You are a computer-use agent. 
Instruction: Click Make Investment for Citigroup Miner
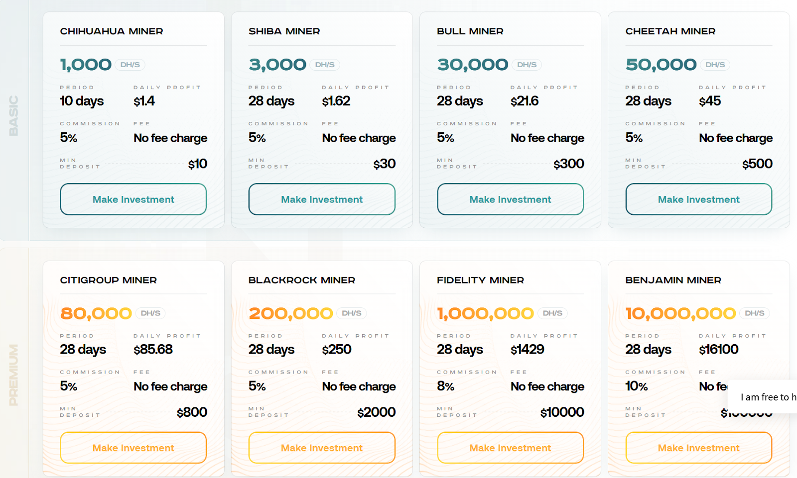pyautogui.click(x=133, y=448)
